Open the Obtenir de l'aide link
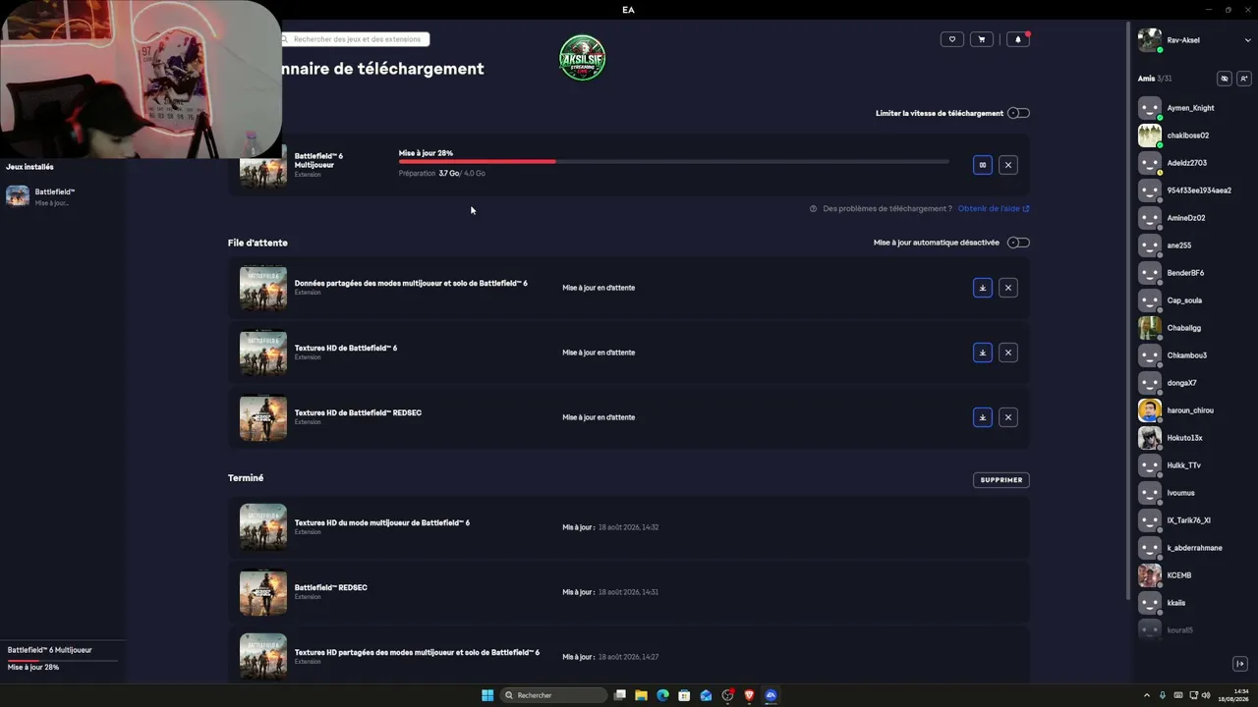1258x707 pixels. 994,208
